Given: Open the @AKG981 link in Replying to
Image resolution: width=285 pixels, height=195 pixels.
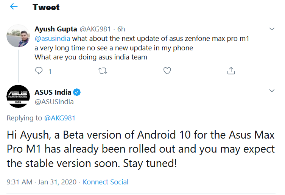Looking at the screenshot, I should coord(60,118).
